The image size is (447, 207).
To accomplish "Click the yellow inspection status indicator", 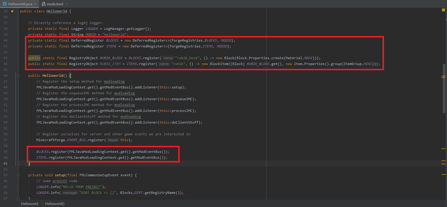I will pos(443,10).
